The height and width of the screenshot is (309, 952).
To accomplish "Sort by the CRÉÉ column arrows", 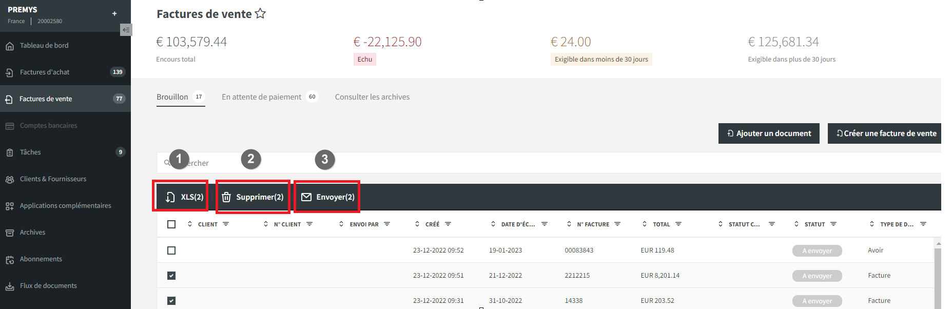I will [x=417, y=224].
